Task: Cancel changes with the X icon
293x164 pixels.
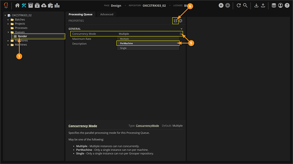Action: click(180, 21)
